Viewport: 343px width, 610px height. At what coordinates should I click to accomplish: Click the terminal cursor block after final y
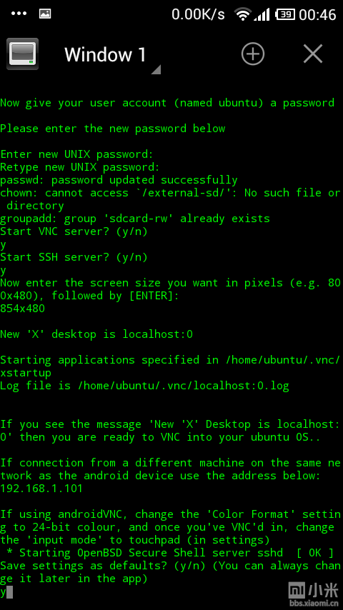pos(10,592)
